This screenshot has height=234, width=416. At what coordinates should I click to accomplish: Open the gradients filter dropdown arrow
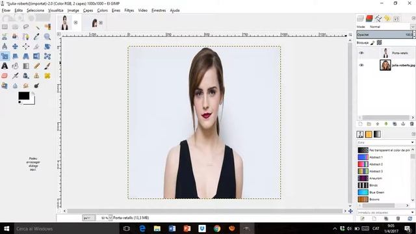(412, 142)
